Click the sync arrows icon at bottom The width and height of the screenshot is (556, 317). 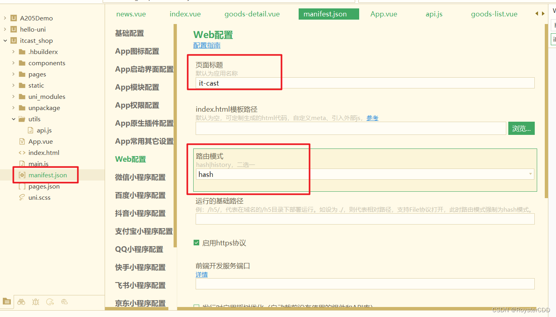click(x=50, y=302)
